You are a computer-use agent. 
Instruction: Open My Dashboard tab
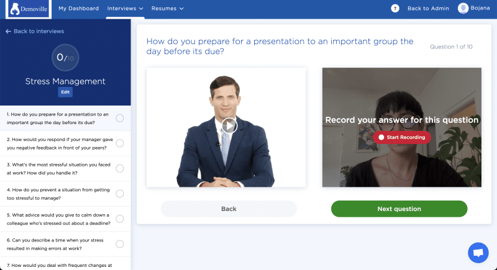coord(78,9)
